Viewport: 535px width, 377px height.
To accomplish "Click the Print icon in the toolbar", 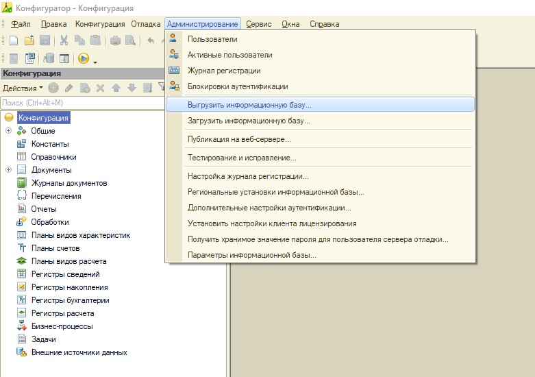I will [115, 41].
